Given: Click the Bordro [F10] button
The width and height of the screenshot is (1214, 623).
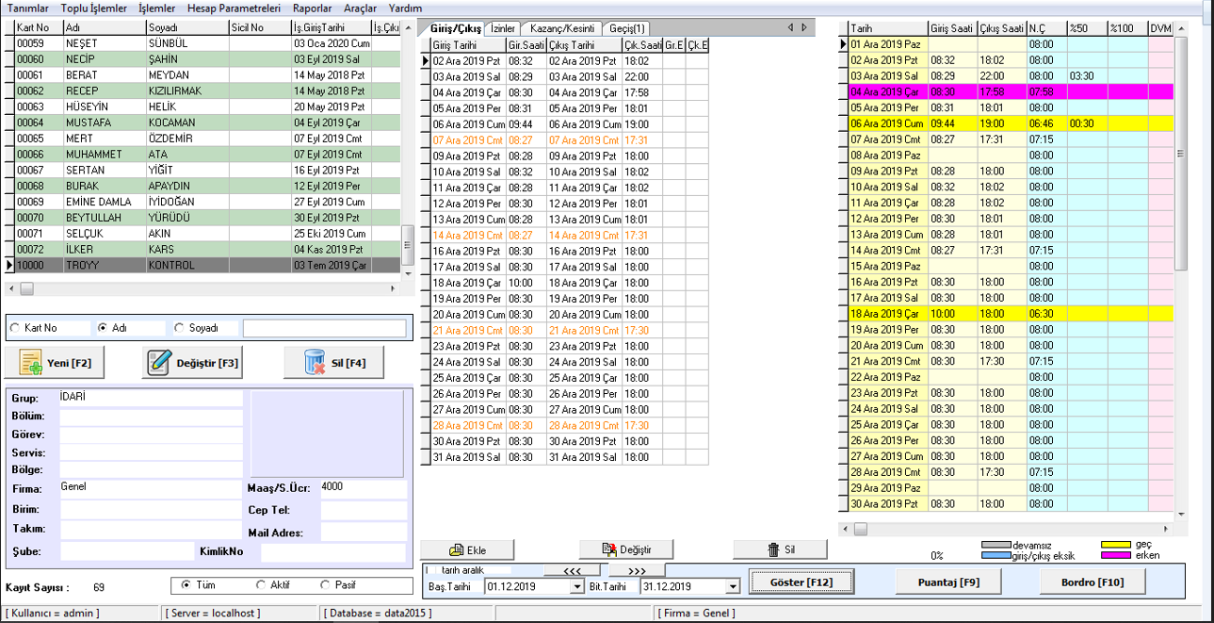Looking at the screenshot, I should [1093, 582].
